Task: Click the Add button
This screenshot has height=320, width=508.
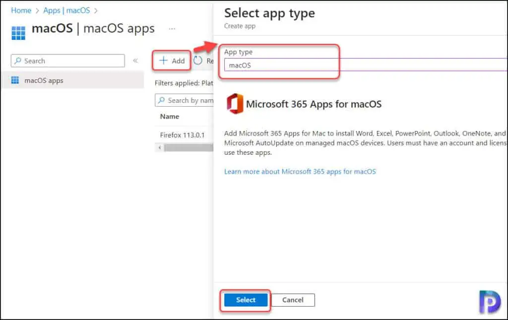Action: (x=172, y=61)
